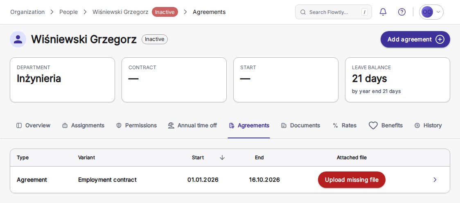Open the Documents tab
This screenshot has height=203, width=460.
point(301,126)
